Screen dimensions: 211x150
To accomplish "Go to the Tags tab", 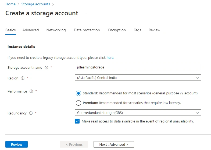I will [137, 30].
